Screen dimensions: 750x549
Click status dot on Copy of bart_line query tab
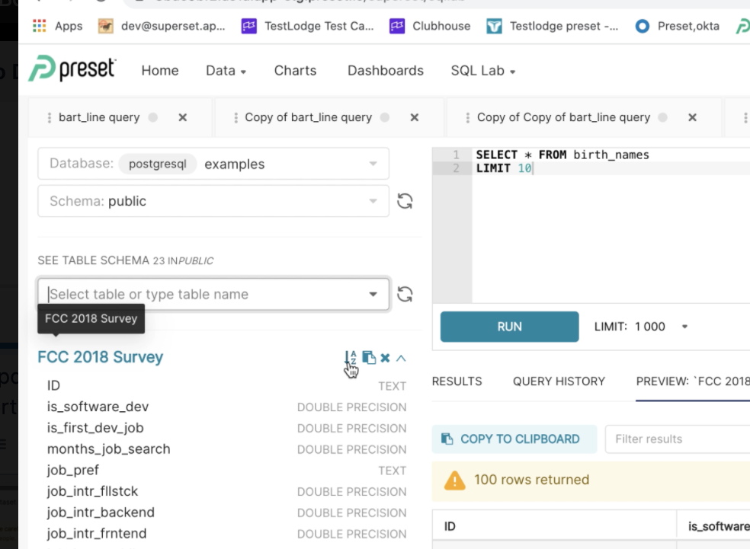[385, 117]
